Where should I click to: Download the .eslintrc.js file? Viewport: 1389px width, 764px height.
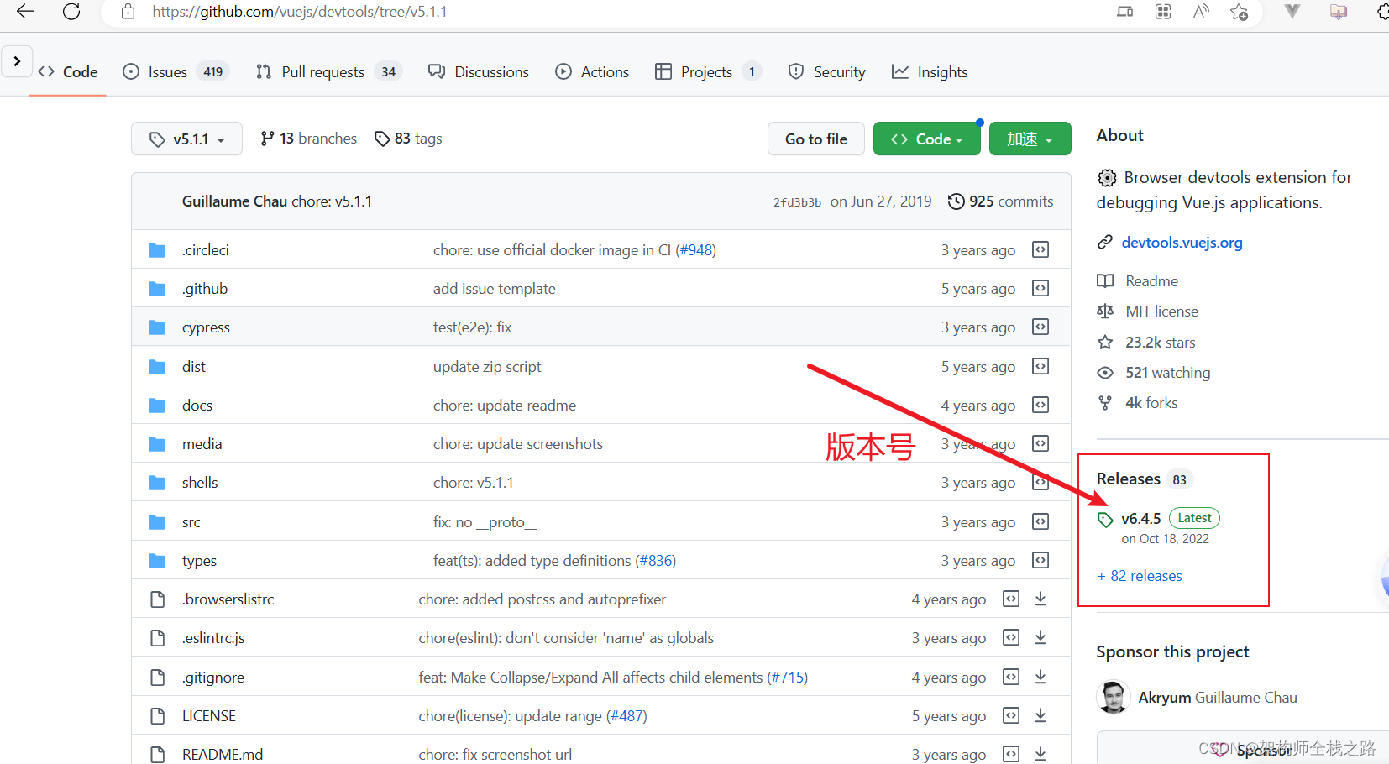[1040, 637]
